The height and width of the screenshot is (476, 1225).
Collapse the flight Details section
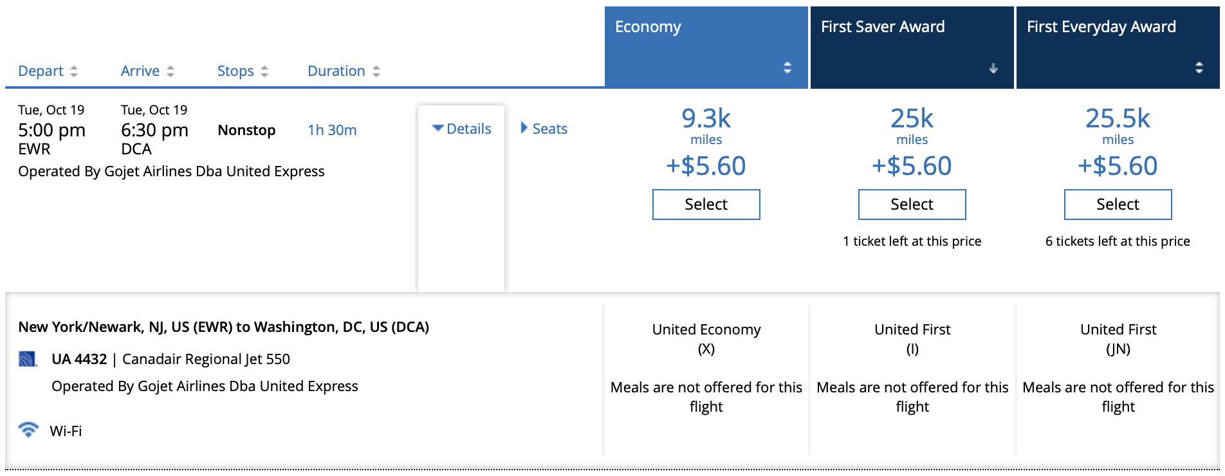tap(461, 128)
